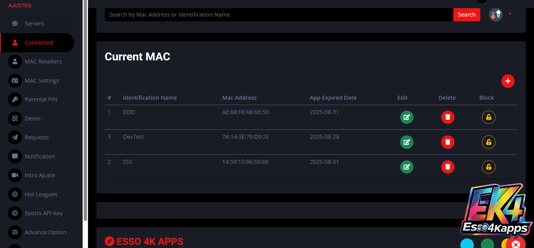The height and width of the screenshot is (248, 534).
Task: Open the profile avatar menu
Action: point(496,15)
